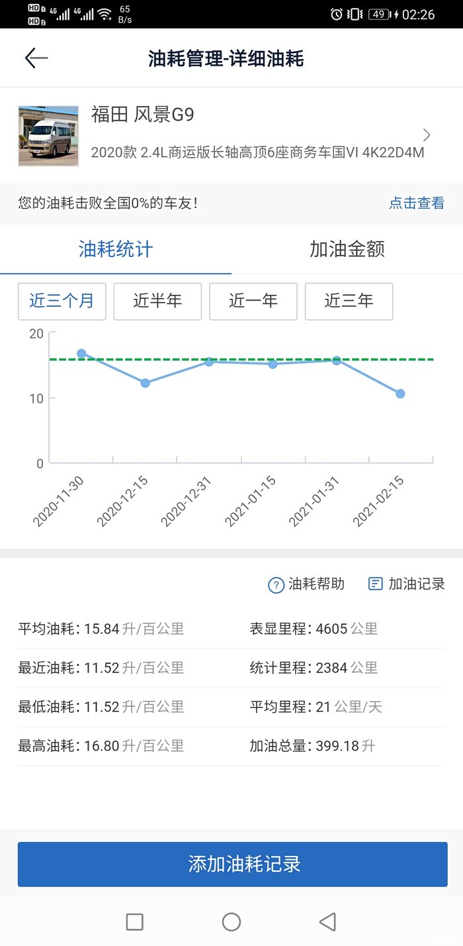463x946 pixels.
Task: Expand Foton 风景G9 vehicle details chevron
Action: (x=427, y=135)
